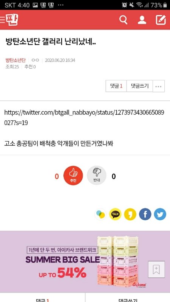Image resolution: width=170 pixels, height=302 pixels.
Task: Tap the Pann logo
Action: tap(12, 20)
